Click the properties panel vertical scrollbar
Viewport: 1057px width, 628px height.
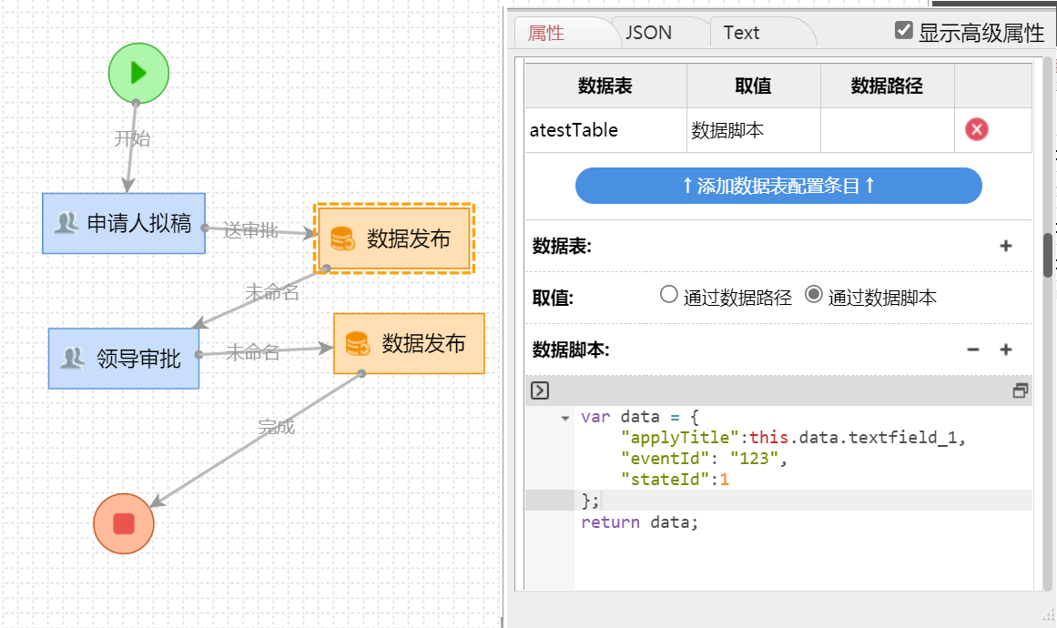[x=1048, y=255]
